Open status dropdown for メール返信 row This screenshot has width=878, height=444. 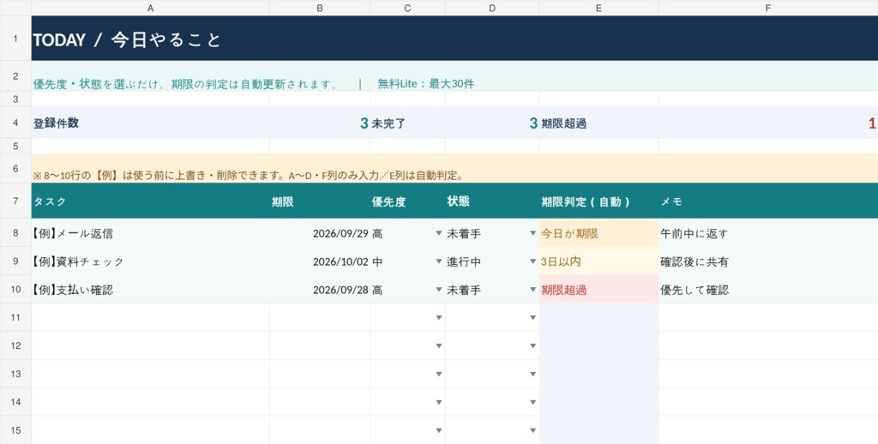pyautogui.click(x=533, y=233)
